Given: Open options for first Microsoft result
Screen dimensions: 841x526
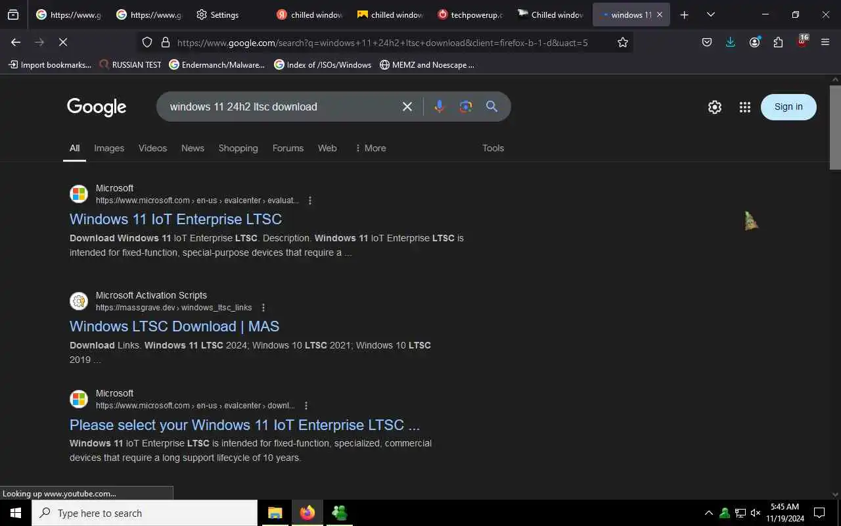Looking at the screenshot, I should pos(310,201).
